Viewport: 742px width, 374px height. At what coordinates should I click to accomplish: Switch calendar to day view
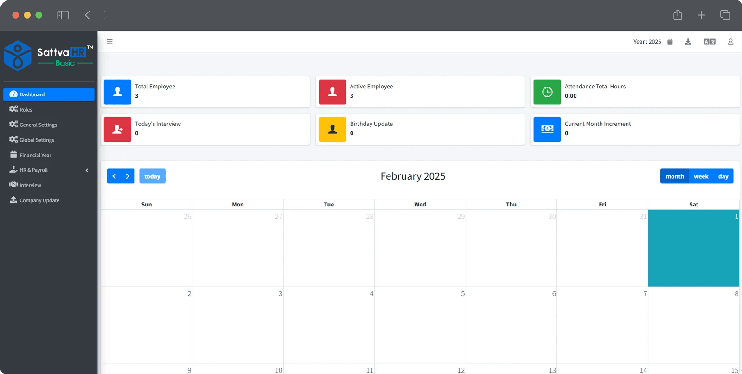(723, 176)
